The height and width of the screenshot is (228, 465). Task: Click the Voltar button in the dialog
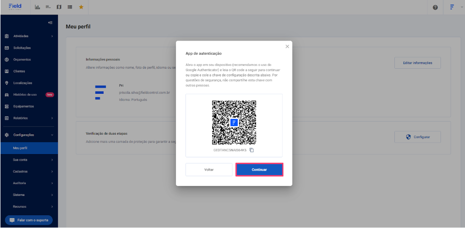pyautogui.click(x=209, y=170)
